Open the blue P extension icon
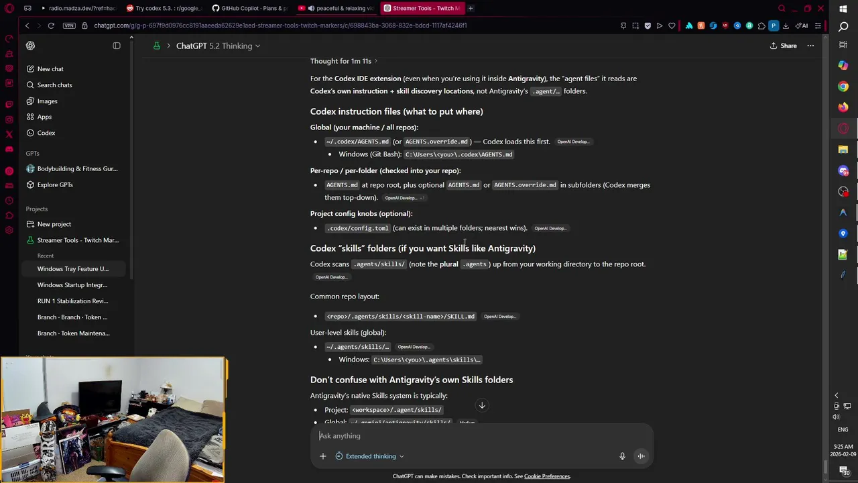858x483 pixels. 774,25
